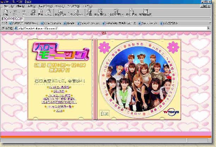Click the page icon beside the address URL
The width and height of the screenshot is (216, 147).
(x=16, y=28)
